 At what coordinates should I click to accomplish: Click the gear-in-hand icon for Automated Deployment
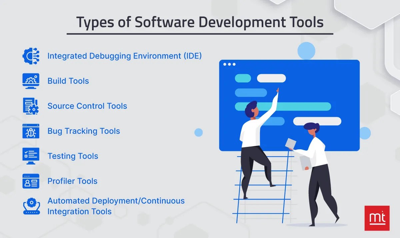[x=31, y=206]
